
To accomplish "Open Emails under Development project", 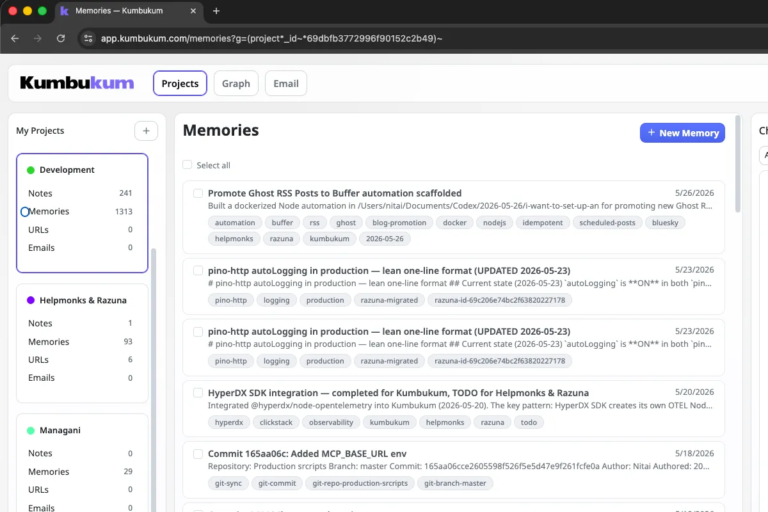I will pyautogui.click(x=81, y=248).
